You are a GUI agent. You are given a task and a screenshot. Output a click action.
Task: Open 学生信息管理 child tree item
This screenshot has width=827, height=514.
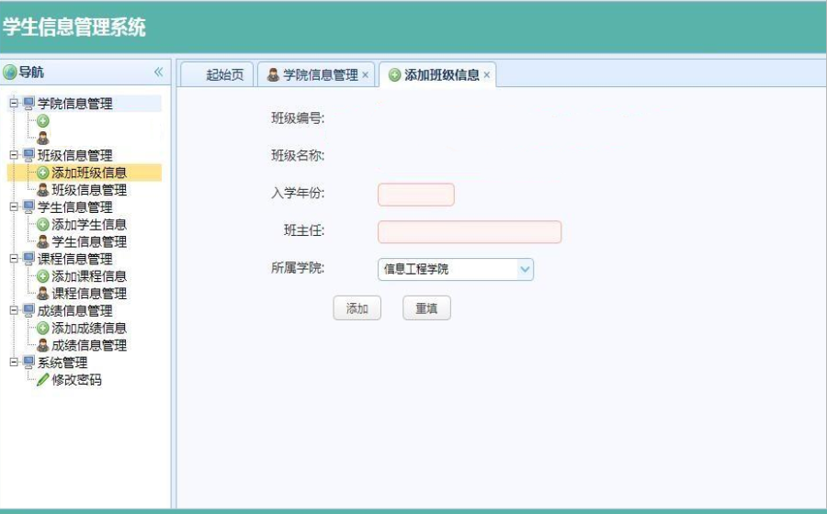click(x=89, y=242)
